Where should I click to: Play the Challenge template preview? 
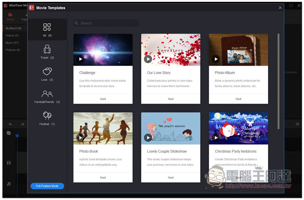pyautogui.click(x=80, y=59)
